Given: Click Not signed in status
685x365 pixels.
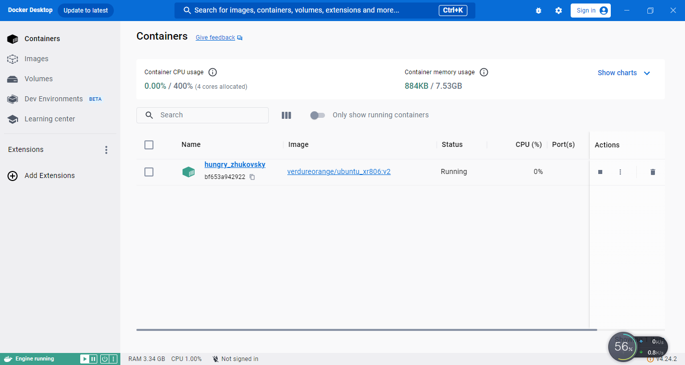Looking at the screenshot, I should click(236, 359).
